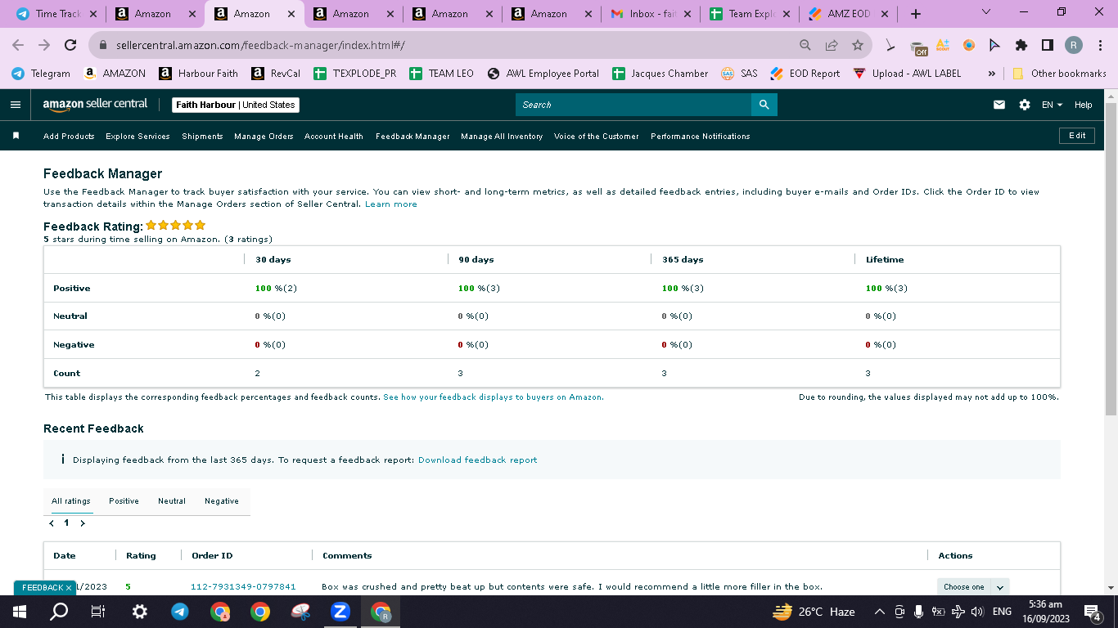Go to previous feedback page arrow
Viewport: 1118px width, 628px height.
point(52,523)
